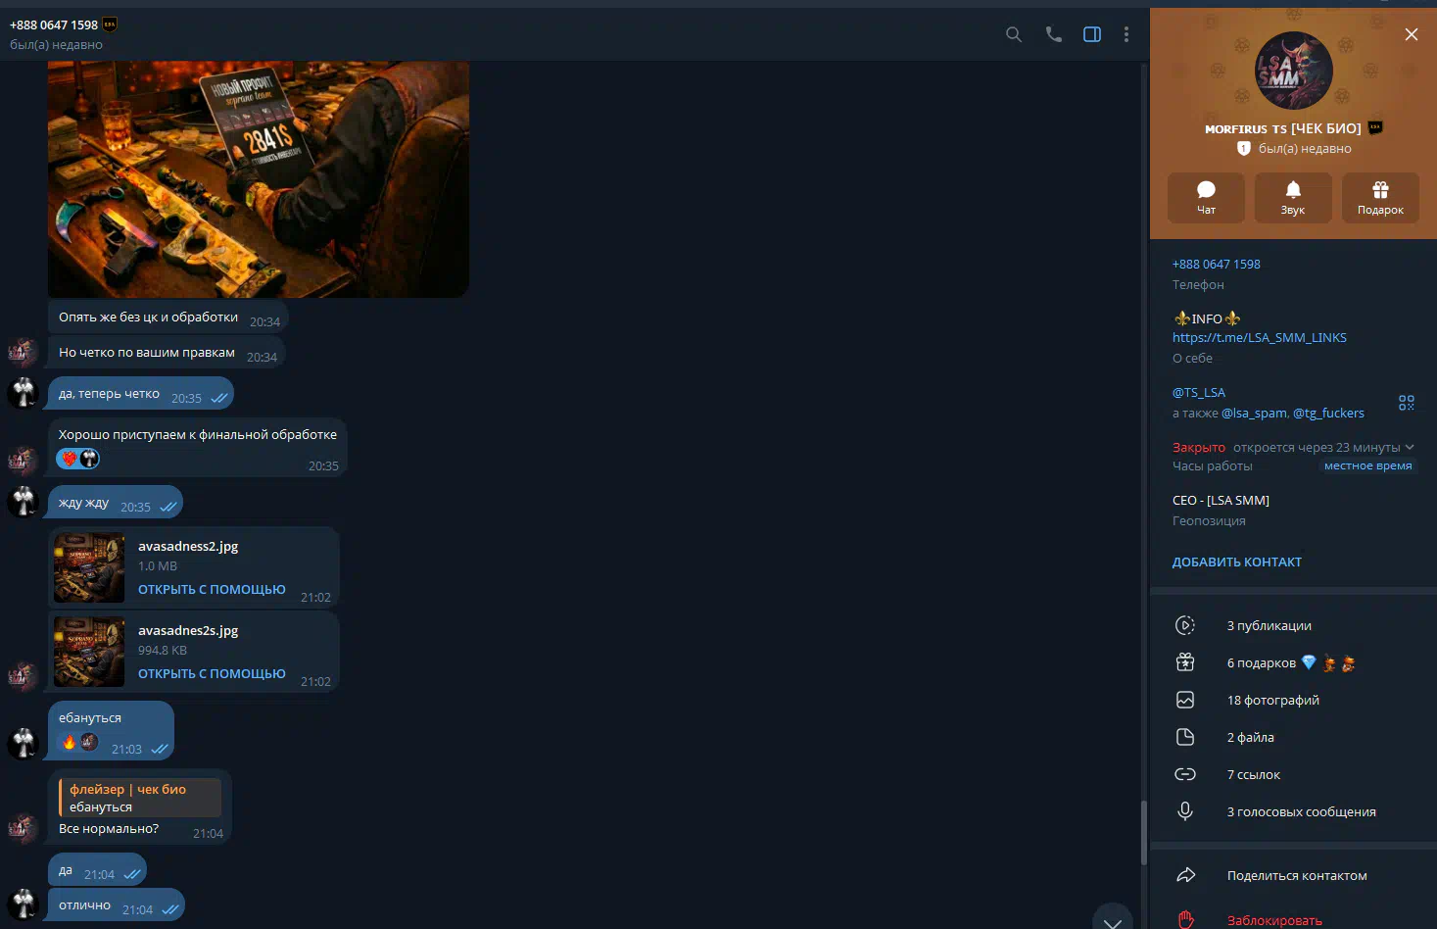The height and width of the screenshot is (929, 1437).
Task: Open avasadness2.jpg file thumbnail
Action: tap(89, 567)
